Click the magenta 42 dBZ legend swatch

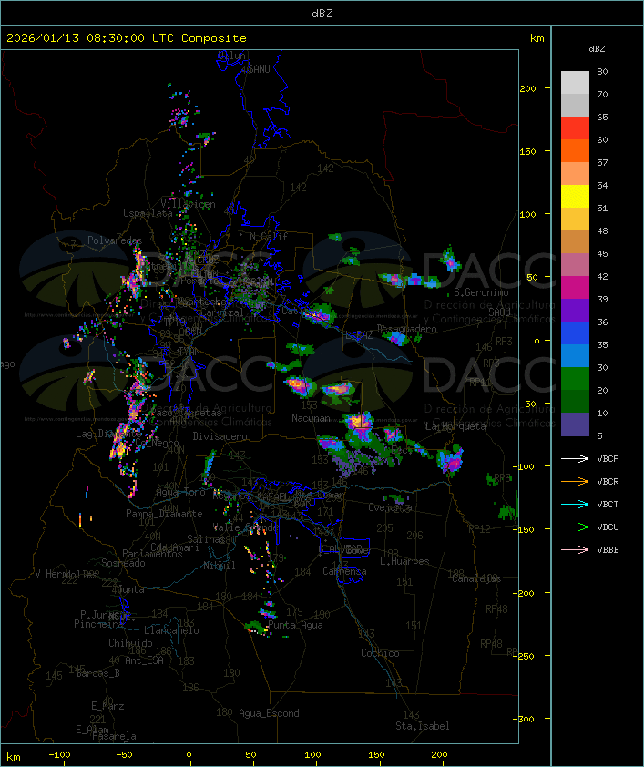click(575, 287)
